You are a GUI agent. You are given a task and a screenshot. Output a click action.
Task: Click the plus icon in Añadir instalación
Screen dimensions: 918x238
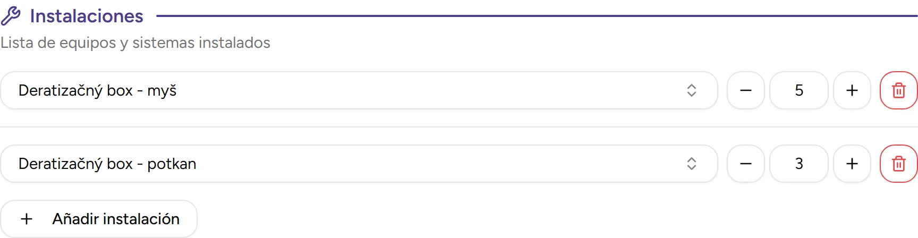coord(27,219)
